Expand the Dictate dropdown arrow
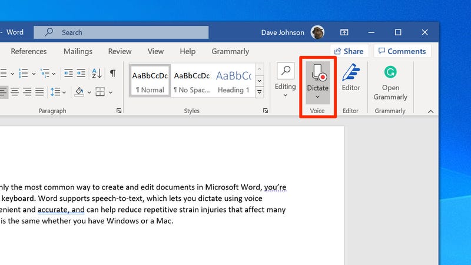This screenshot has width=471, height=265. coord(318,97)
